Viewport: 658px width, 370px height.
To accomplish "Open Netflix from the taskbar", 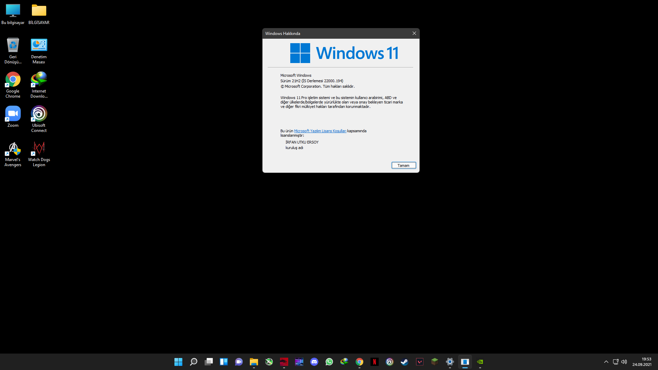I will tap(374, 362).
